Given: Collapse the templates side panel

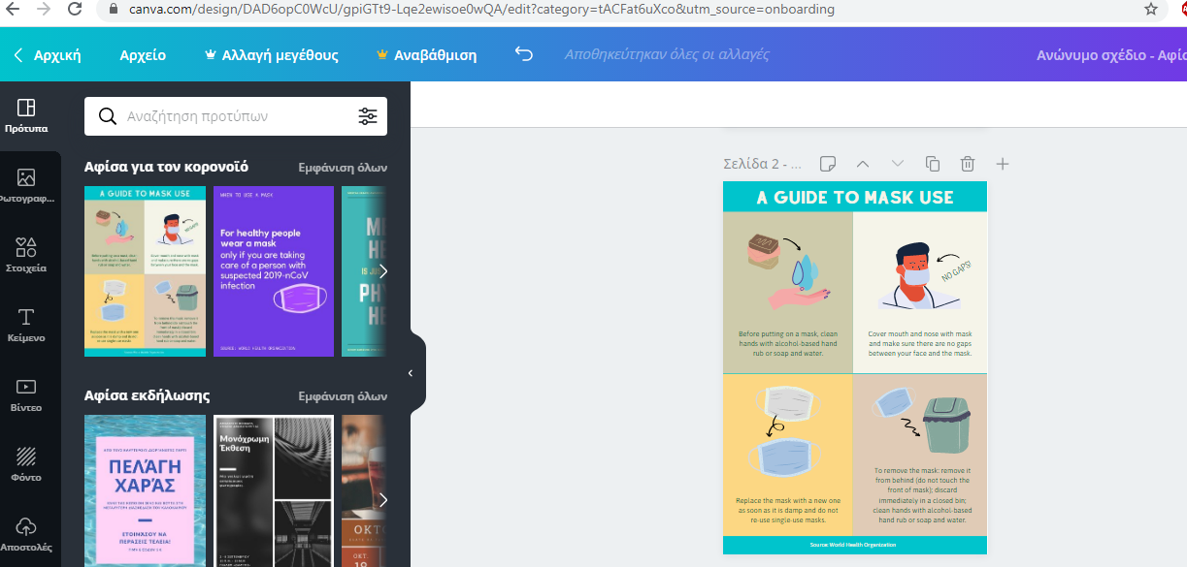Looking at the screenshot, I should coord(411,373).
